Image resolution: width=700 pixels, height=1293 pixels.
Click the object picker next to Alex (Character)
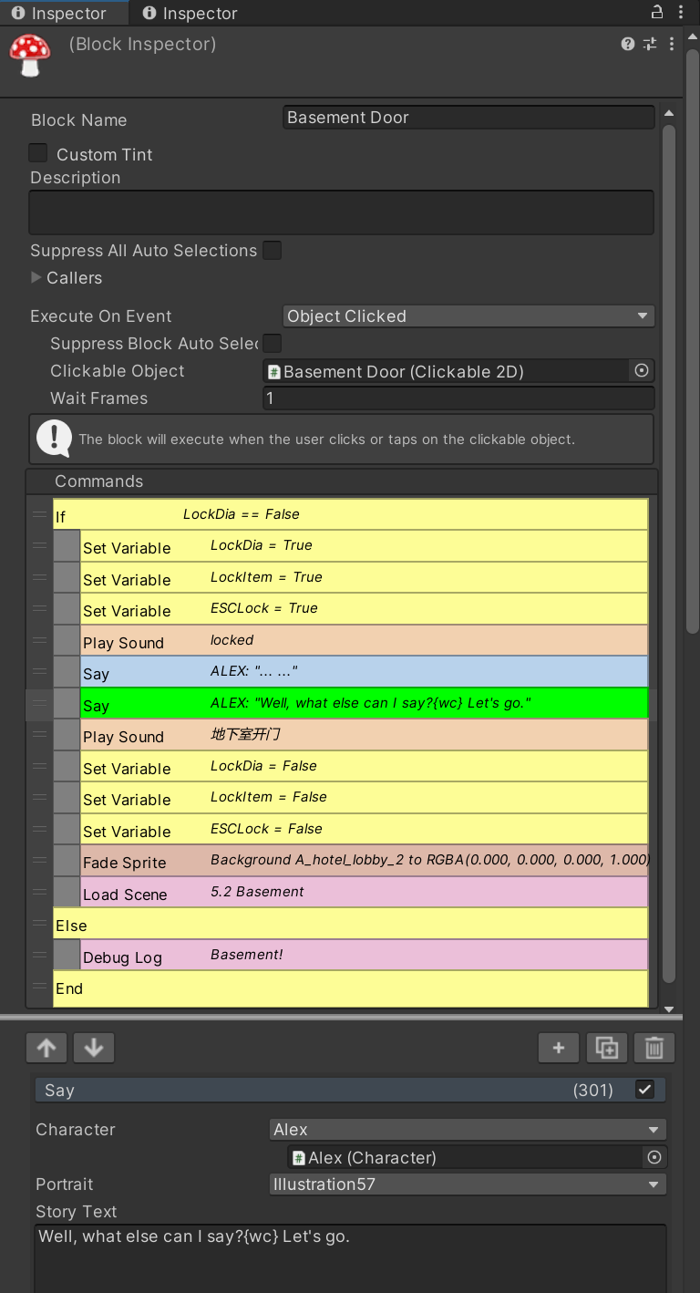click(654, 1157)
